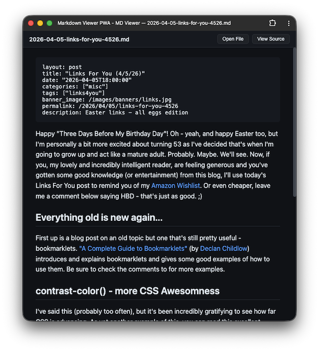This screenshot has height=351, width=319.
Task: Click the file name in the header bar
Action: click(79, 39)
